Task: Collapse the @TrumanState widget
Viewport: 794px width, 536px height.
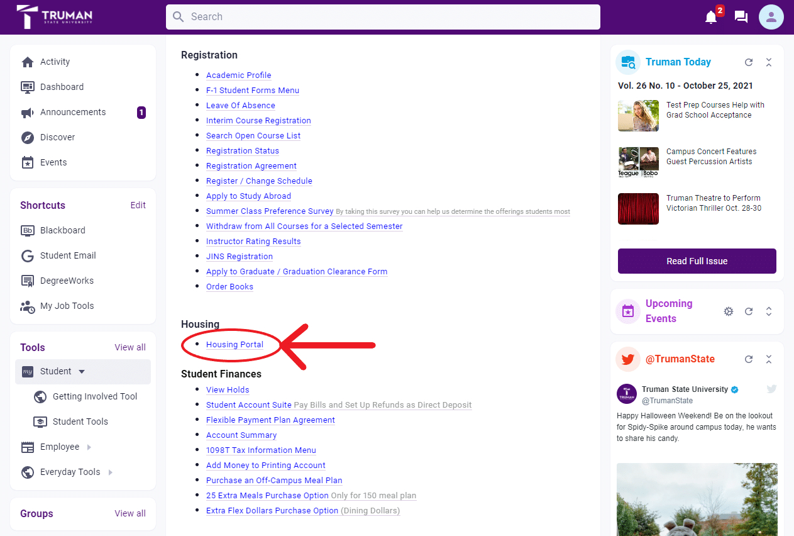Action: click(x=769, y=359)
